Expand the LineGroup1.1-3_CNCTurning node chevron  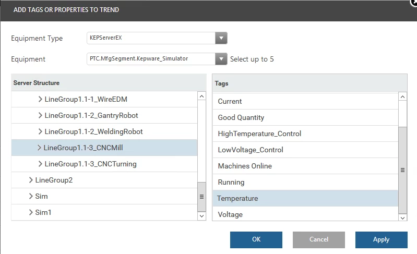(x=40, y=164)
